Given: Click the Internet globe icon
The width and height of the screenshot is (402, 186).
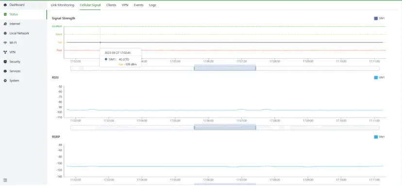Looking at the screenshot, I should [5, 24].
